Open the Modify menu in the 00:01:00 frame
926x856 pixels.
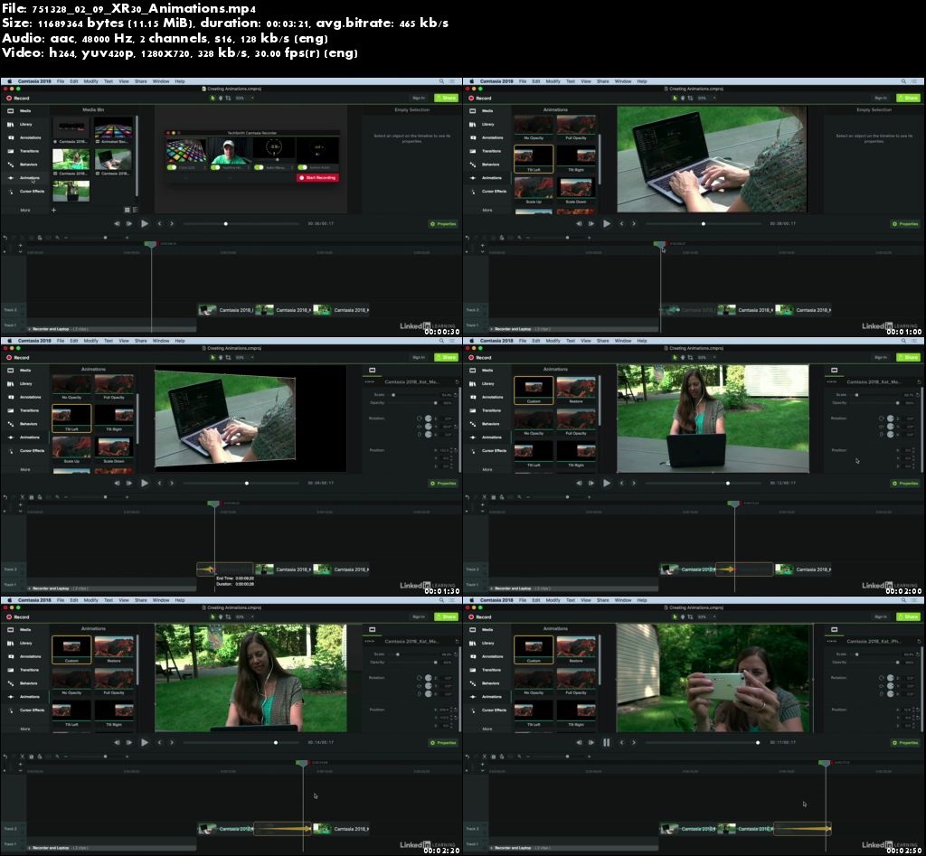click(x=553, y=81)
